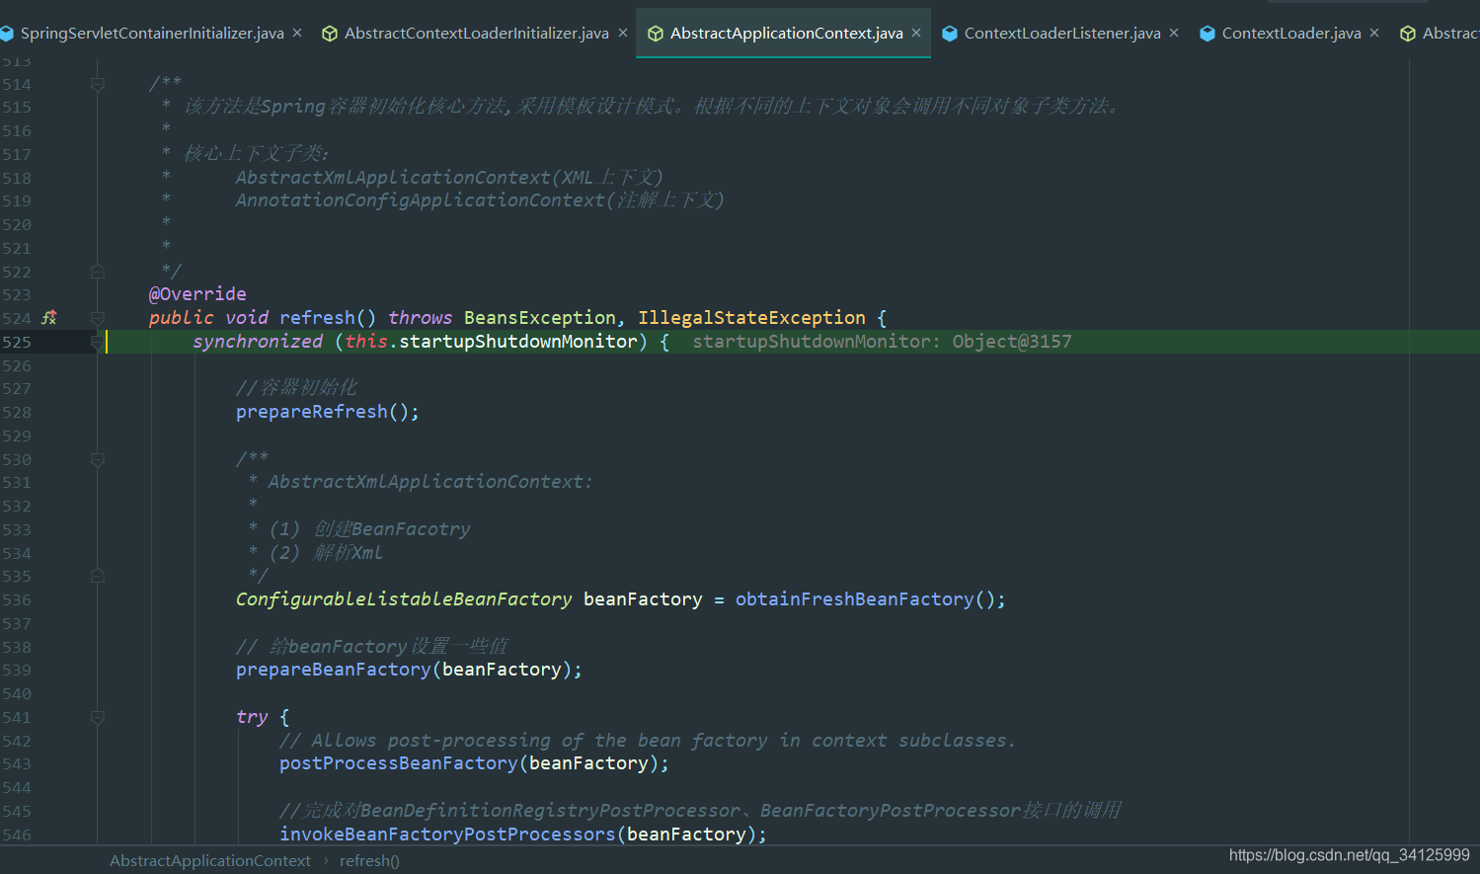The image size is (1480, 874).
Task: Close the SpringServletContainerInitializer.java tab
Action: point(297,34)
